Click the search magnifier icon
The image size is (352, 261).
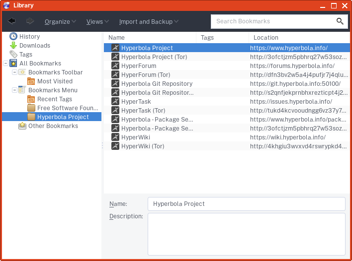[x=340, y=21]
